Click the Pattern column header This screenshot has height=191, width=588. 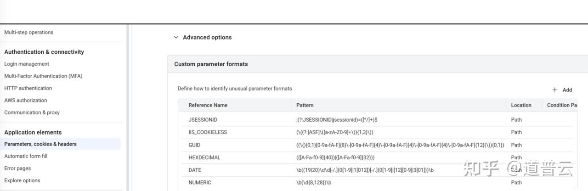click(305, 105)
